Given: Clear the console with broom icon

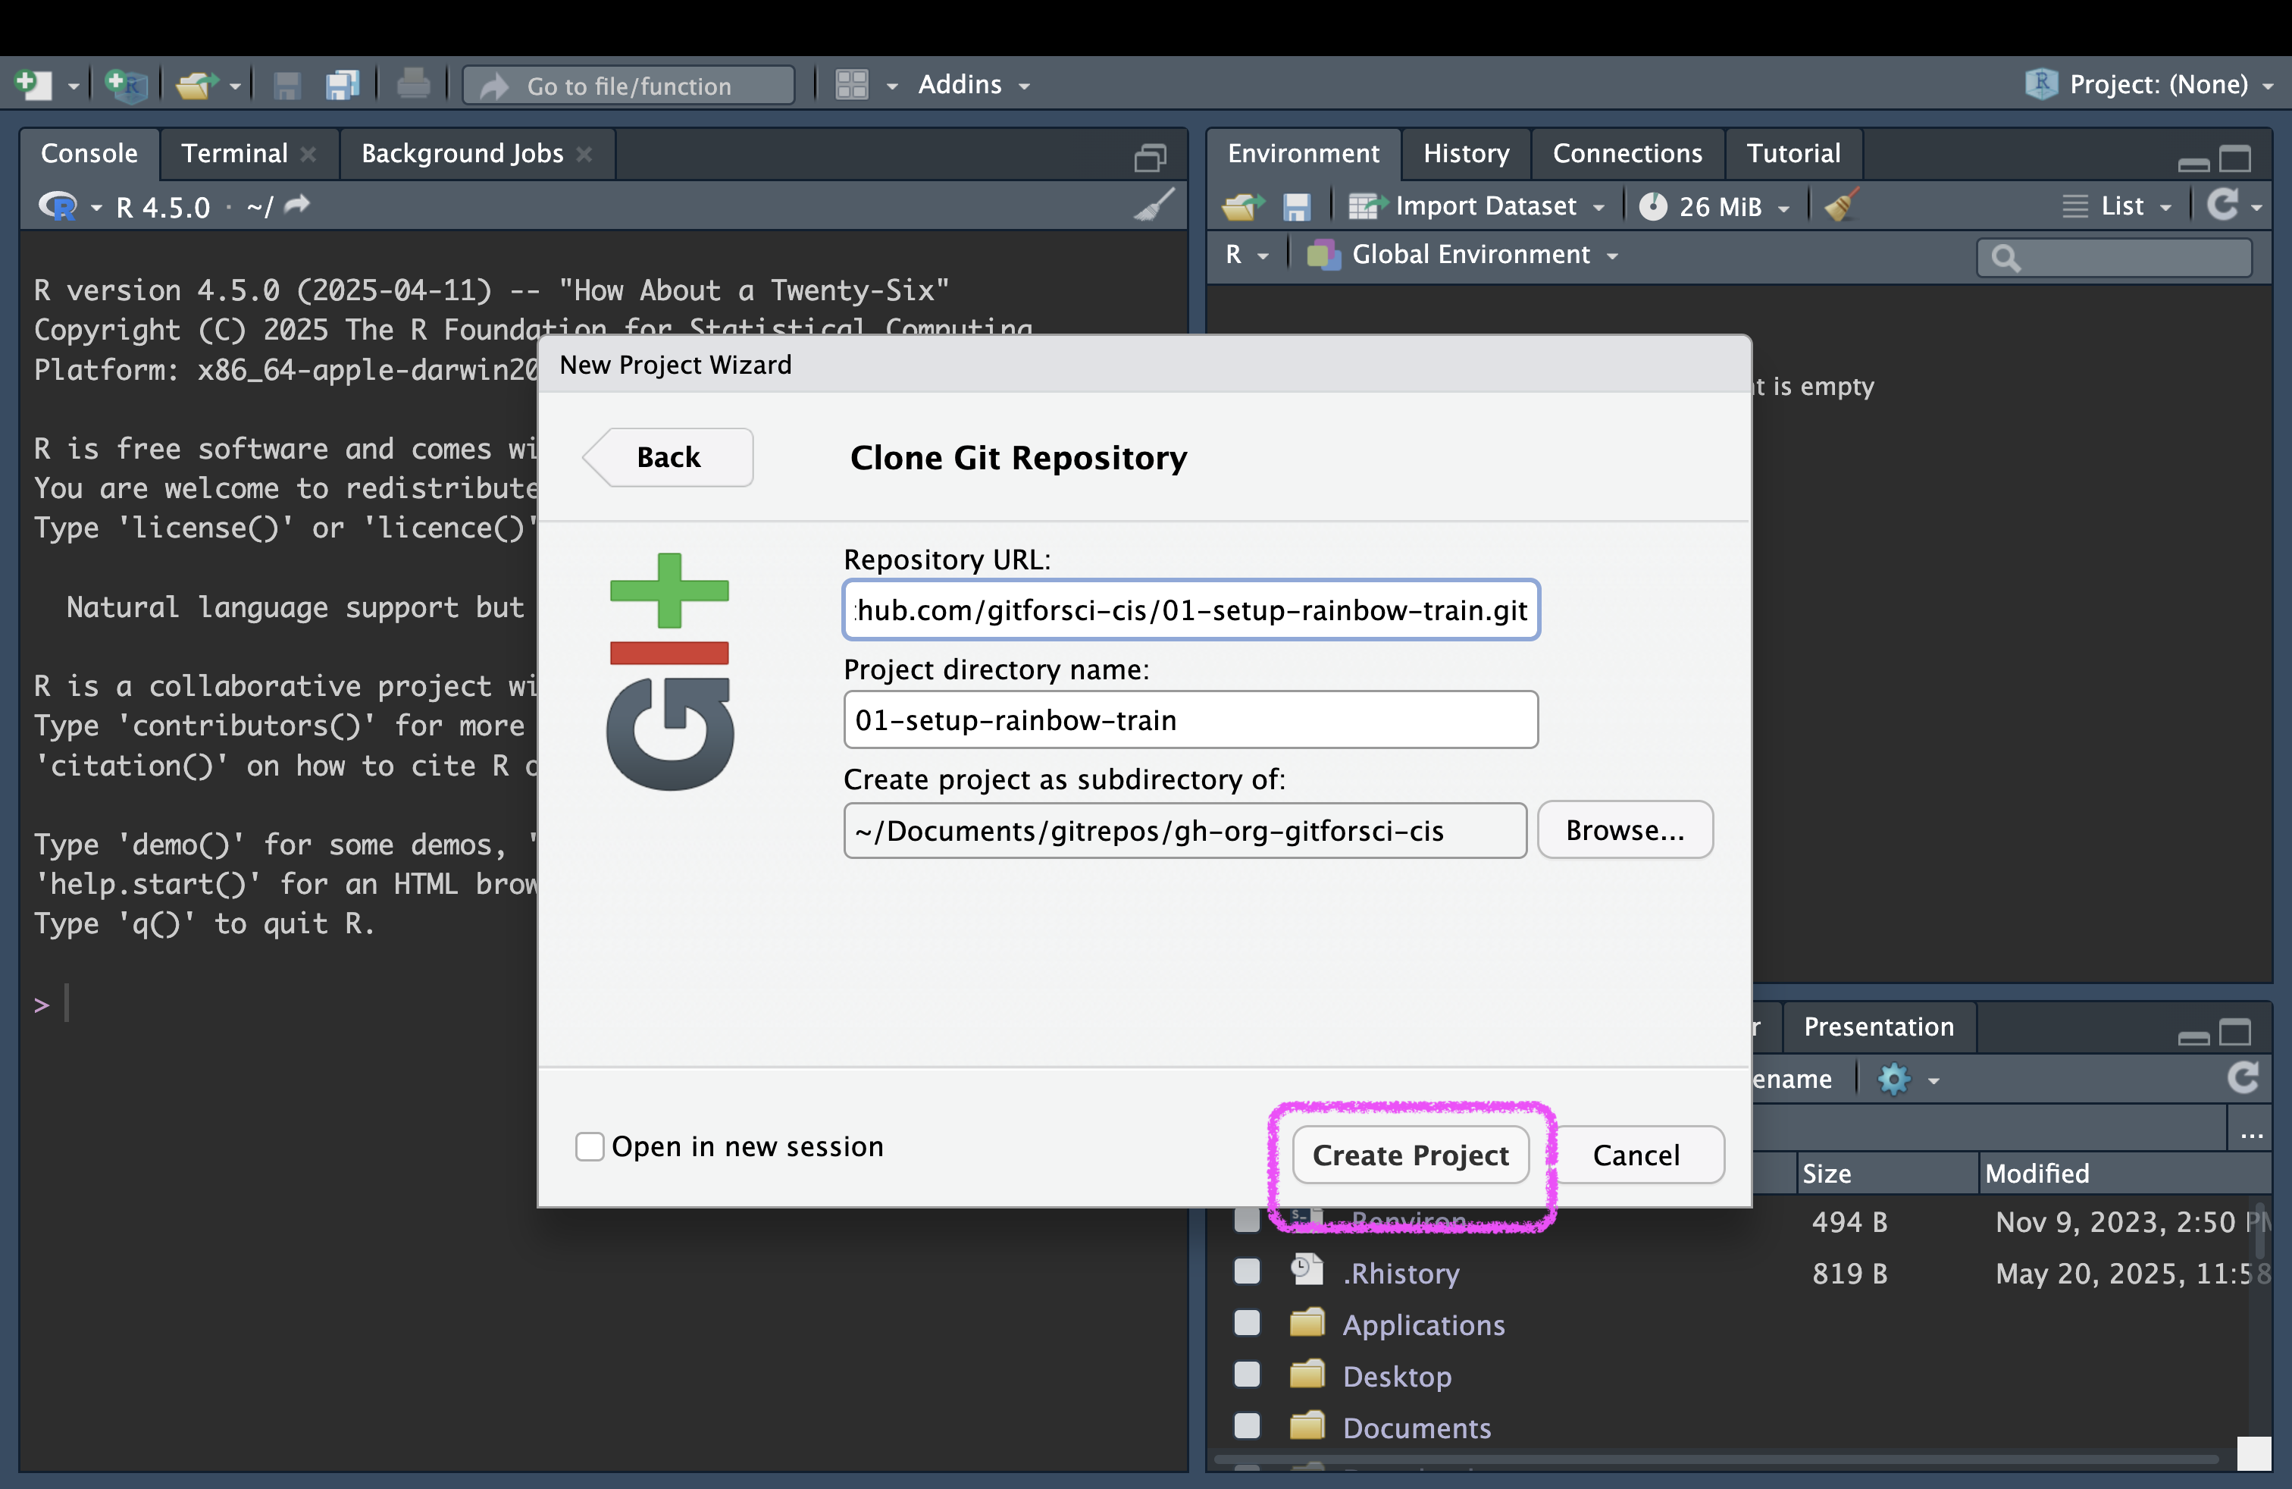Looking at the screenshot, I should click(x=1154, y=204).
